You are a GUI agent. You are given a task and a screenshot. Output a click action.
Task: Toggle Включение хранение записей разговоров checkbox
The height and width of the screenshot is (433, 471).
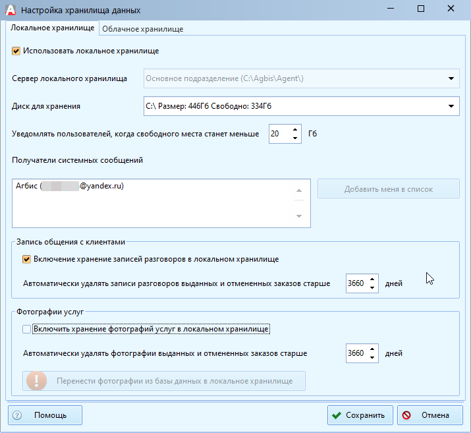pyautogui.click(x=26, y=259)
